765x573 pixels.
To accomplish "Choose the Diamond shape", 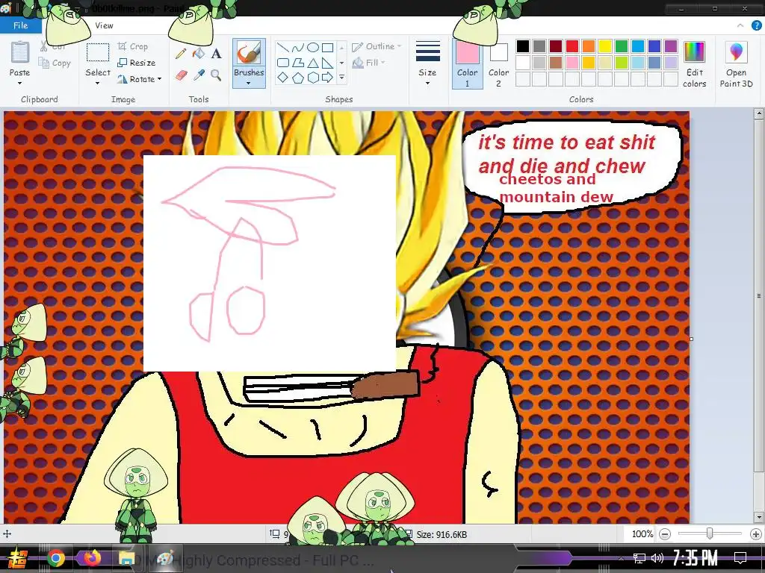I will tap(283, 77).
